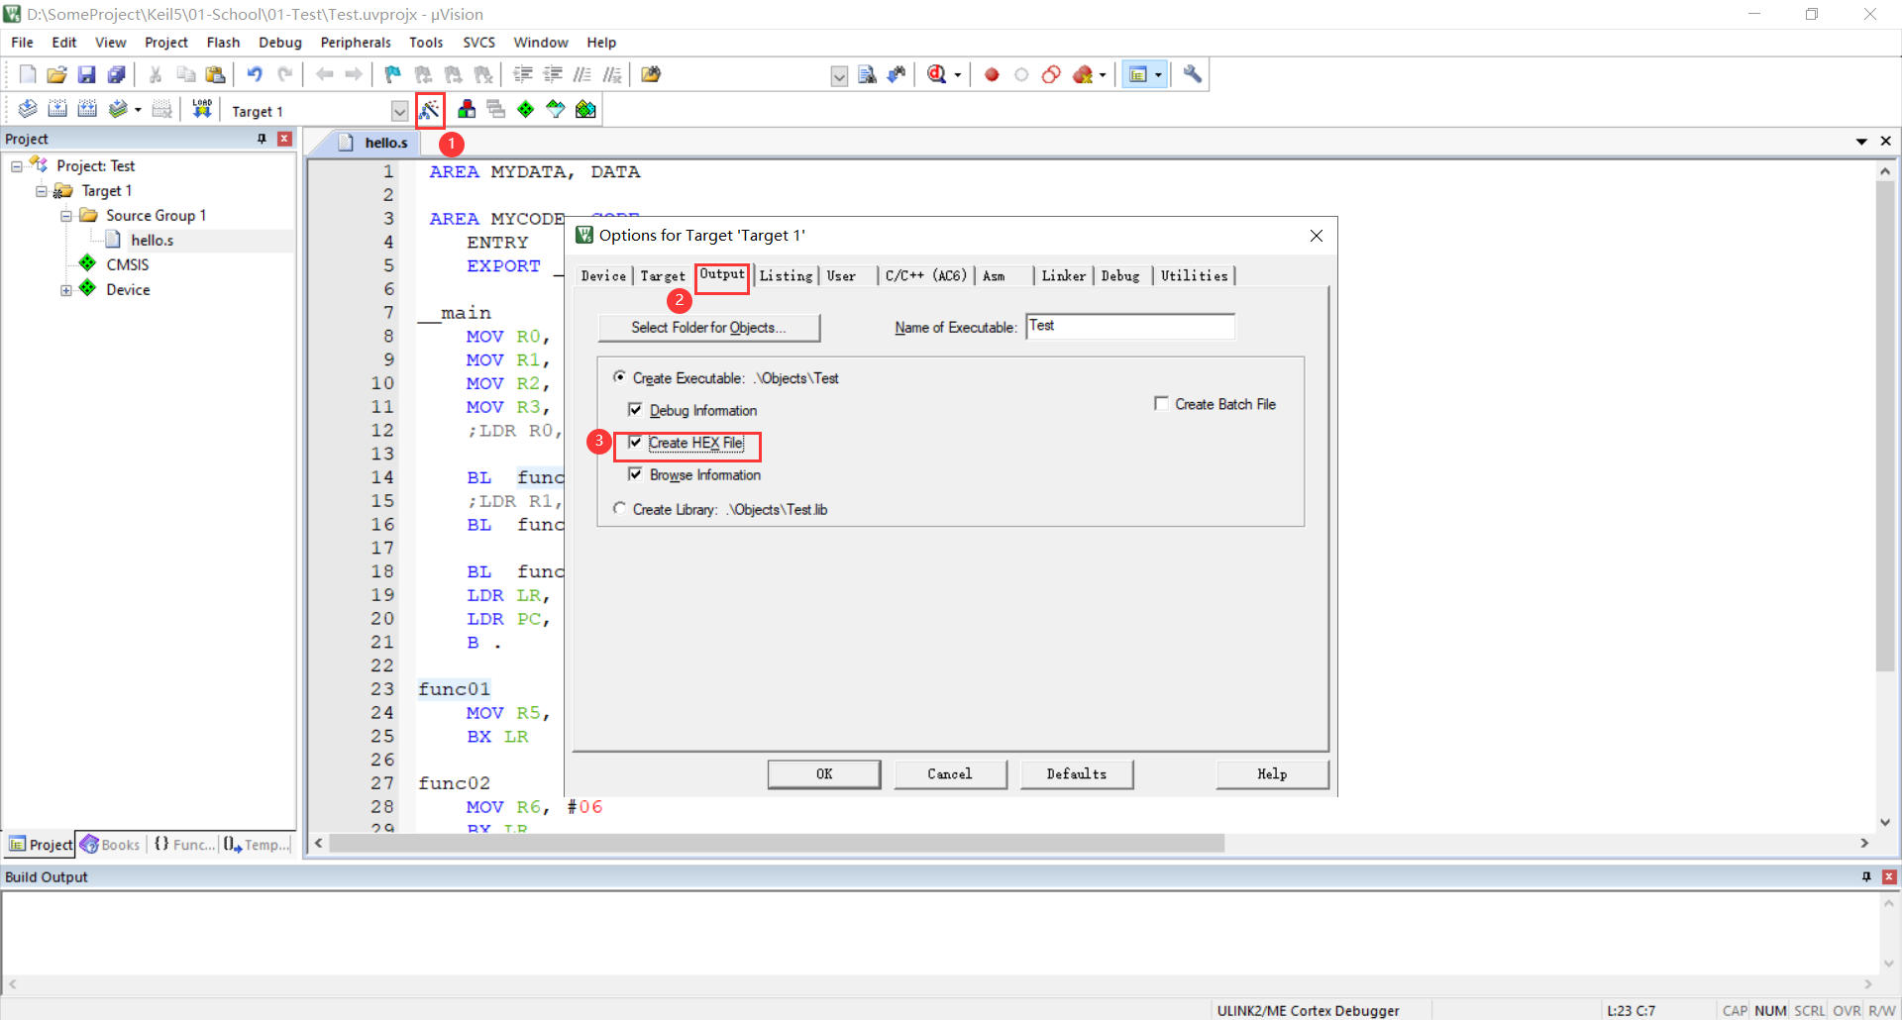
Task: Click the Find in Files icon
Action: 651,74
